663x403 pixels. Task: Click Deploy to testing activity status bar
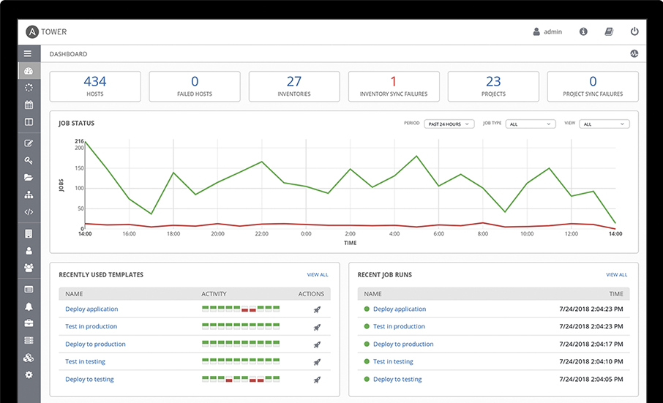[241, 379]
